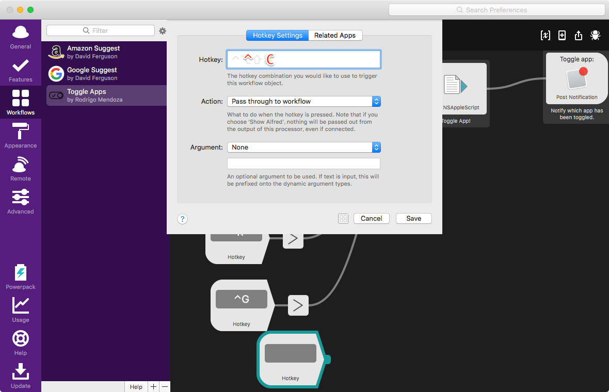
Task: Select the empty highlighted Hotkey object
Action: [x=291, y=360]
